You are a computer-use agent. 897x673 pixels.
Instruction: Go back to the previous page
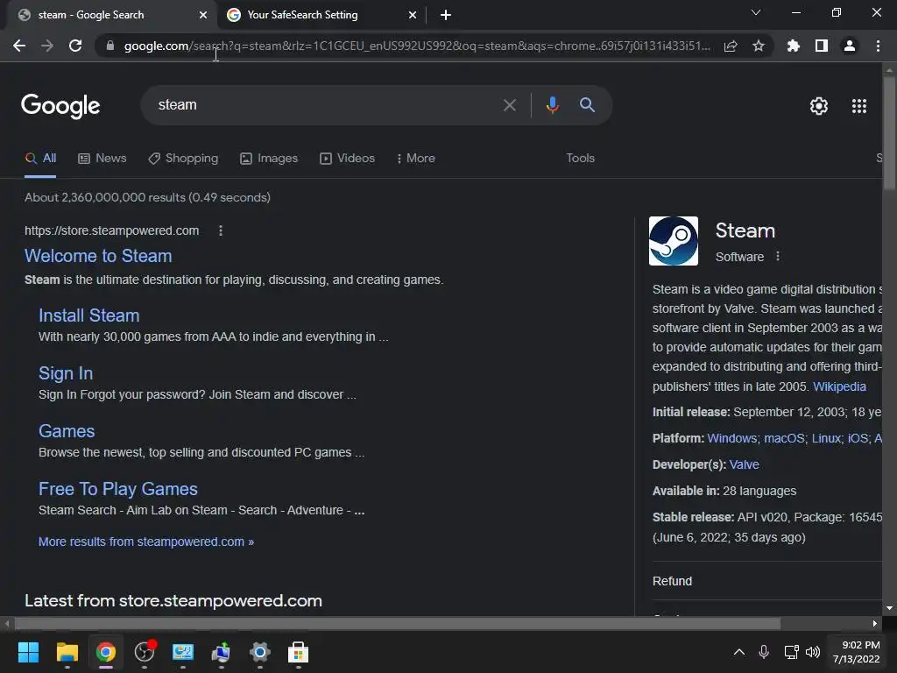click(19, 46)
